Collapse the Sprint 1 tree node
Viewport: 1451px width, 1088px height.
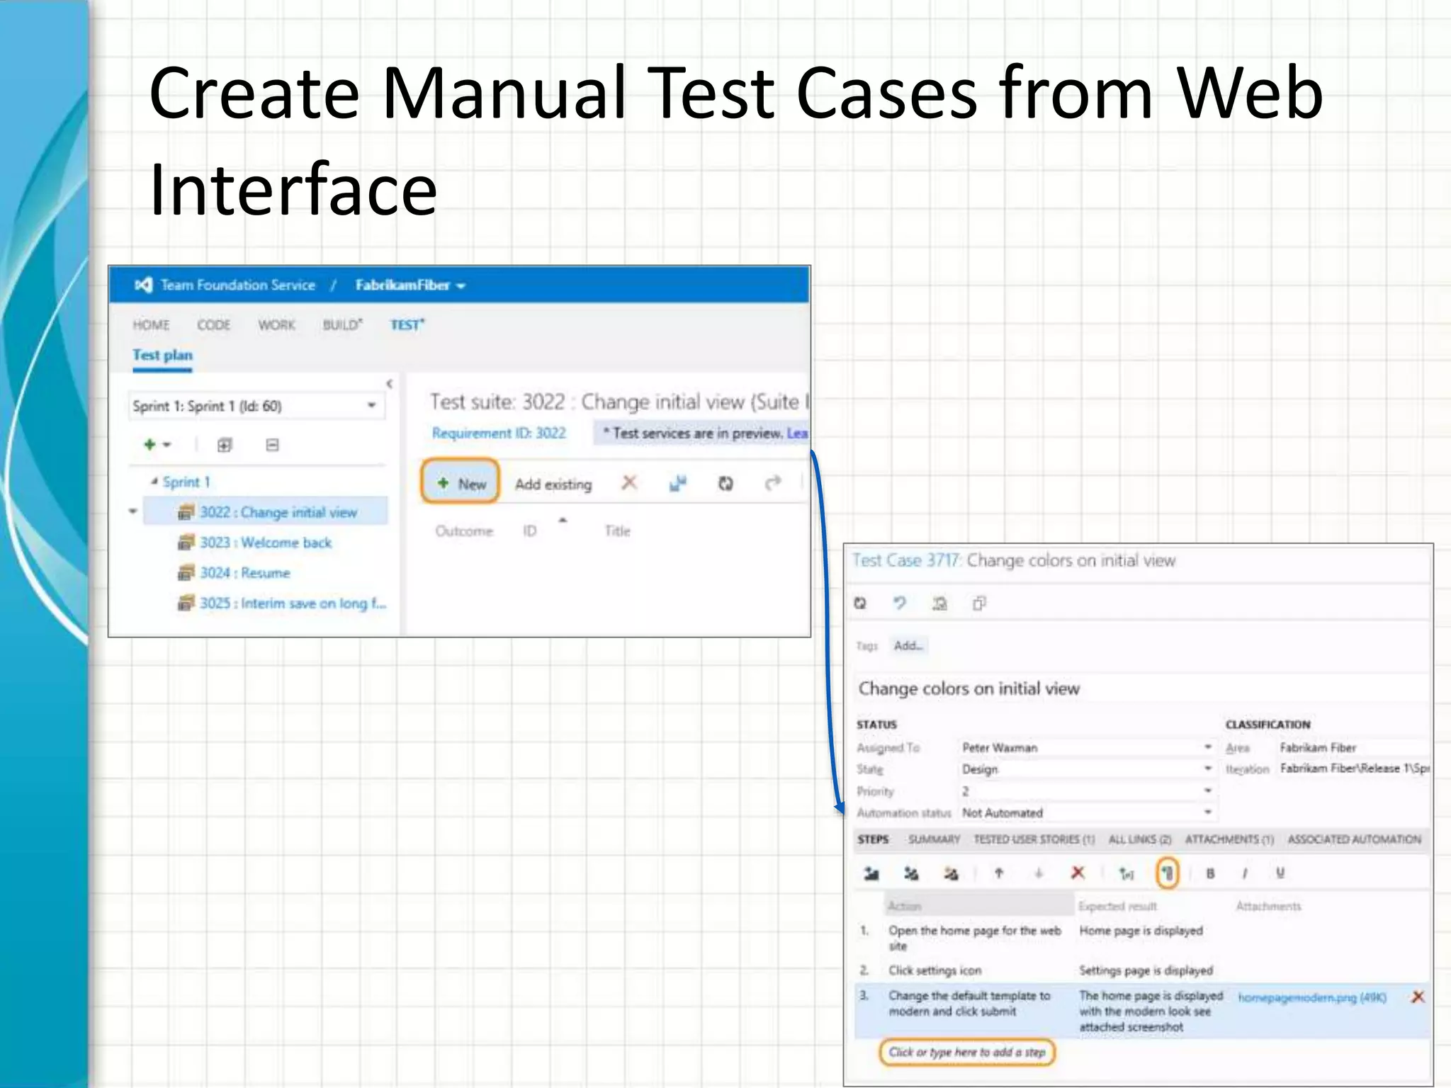(x=154, y=482)
